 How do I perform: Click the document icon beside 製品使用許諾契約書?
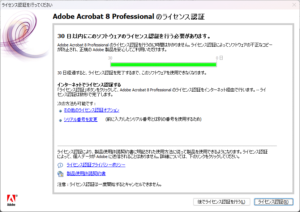(60, 174)
